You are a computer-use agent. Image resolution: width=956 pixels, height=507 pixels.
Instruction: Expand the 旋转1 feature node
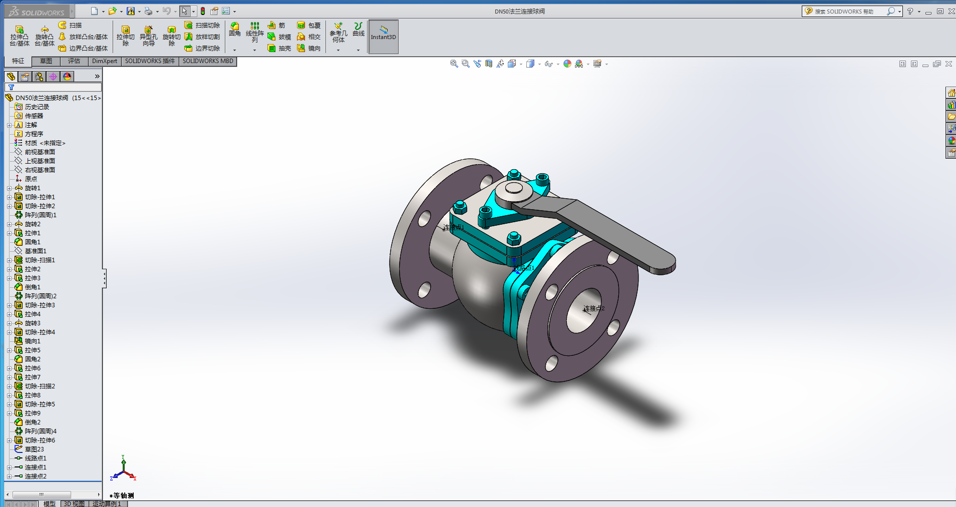click(x=9, y=188)
